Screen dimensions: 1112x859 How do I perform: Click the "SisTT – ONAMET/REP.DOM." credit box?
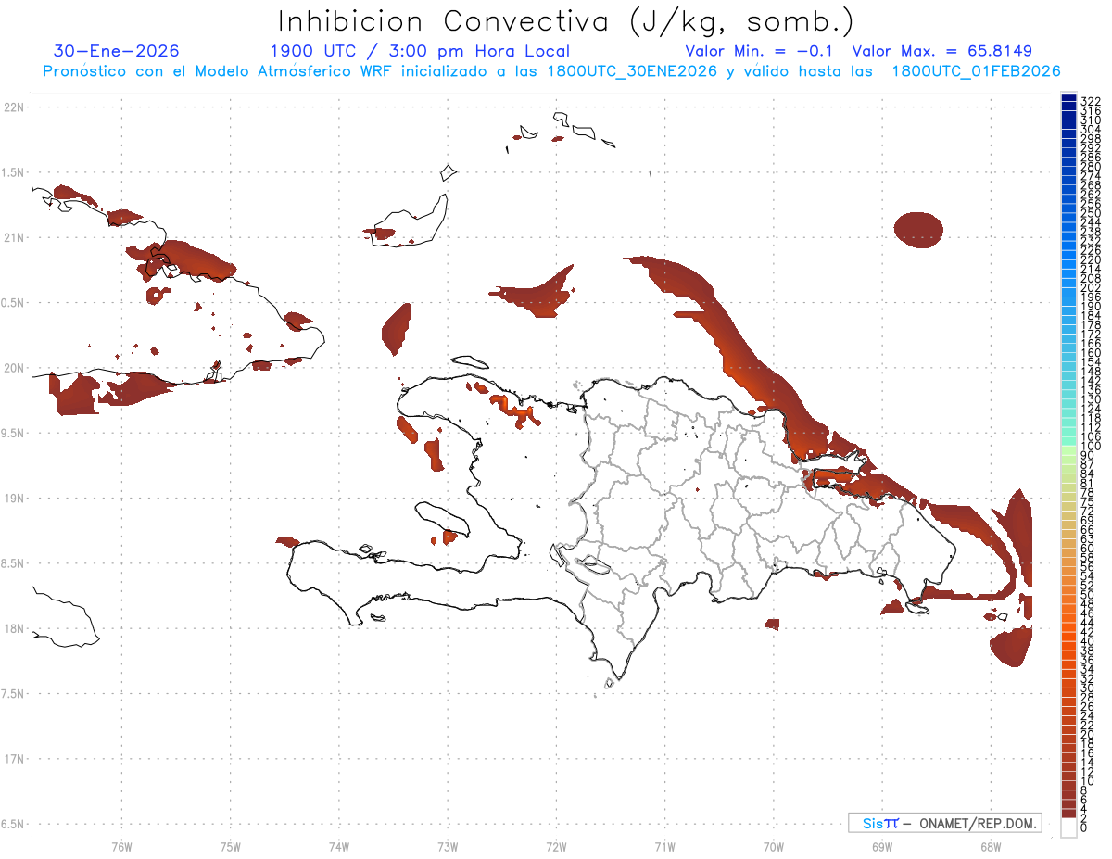[x=945, y=823]
